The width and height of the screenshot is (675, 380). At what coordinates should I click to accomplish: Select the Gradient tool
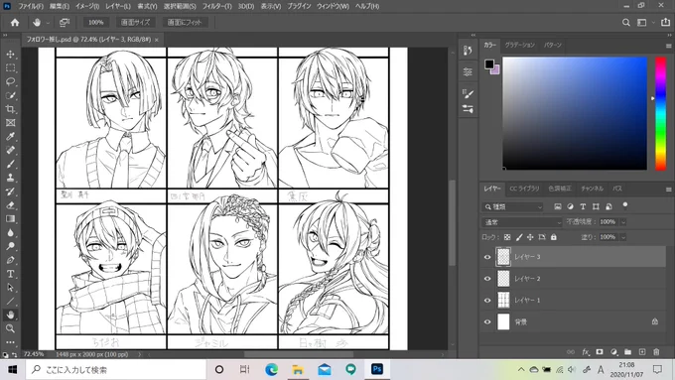coord(10,218)
